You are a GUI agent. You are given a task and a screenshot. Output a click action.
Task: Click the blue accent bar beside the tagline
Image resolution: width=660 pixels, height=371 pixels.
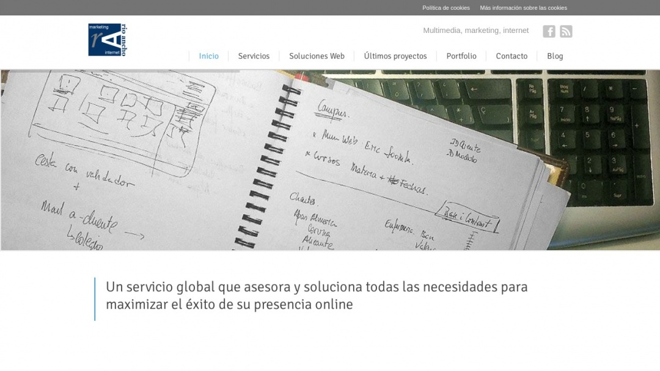point(95,299)
